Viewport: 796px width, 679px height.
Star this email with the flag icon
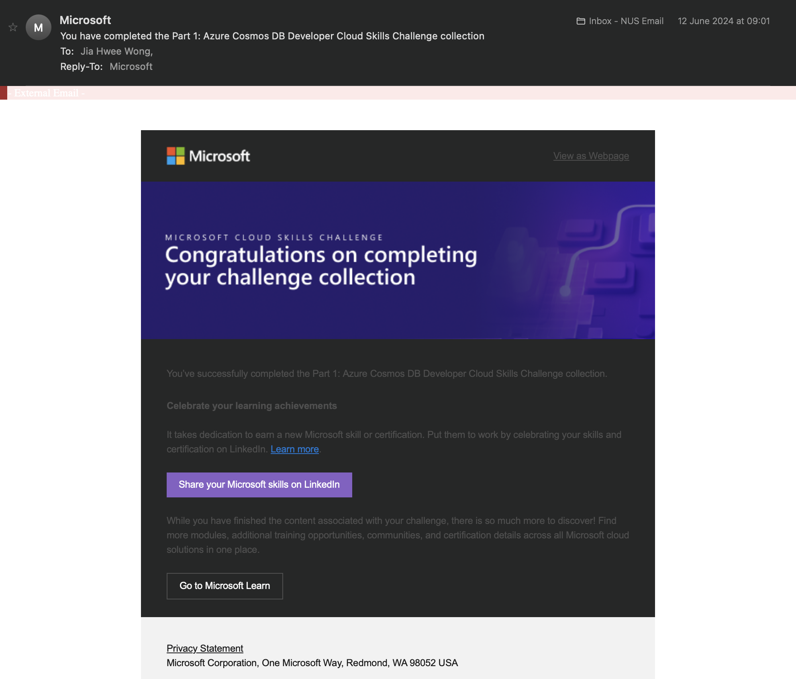[13, 27]
